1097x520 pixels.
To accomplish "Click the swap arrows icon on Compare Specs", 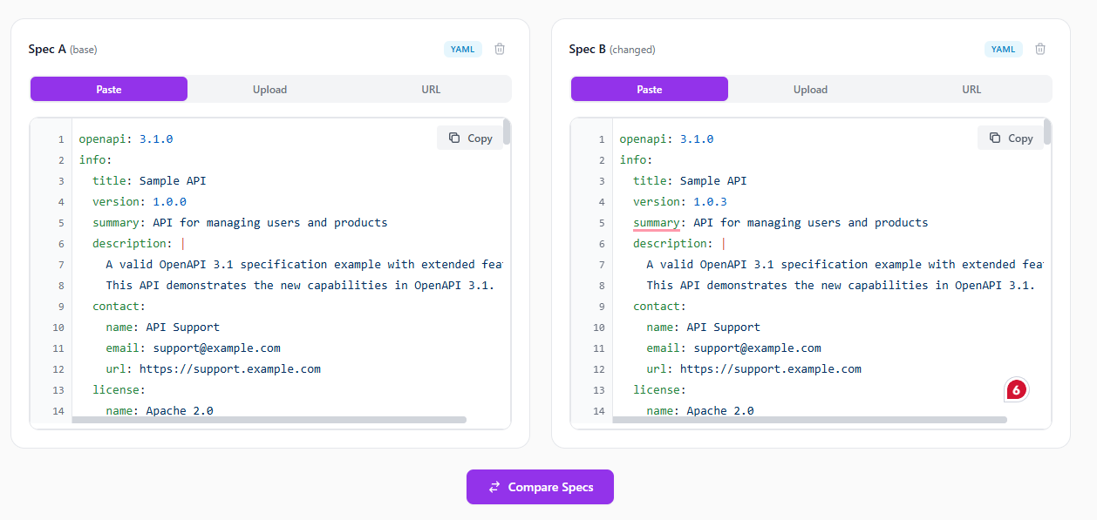I will coord(492,487).
